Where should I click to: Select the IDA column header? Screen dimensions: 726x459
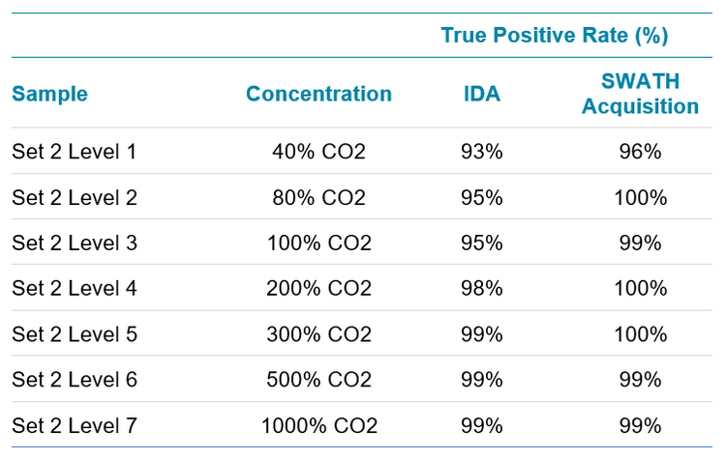481,94
